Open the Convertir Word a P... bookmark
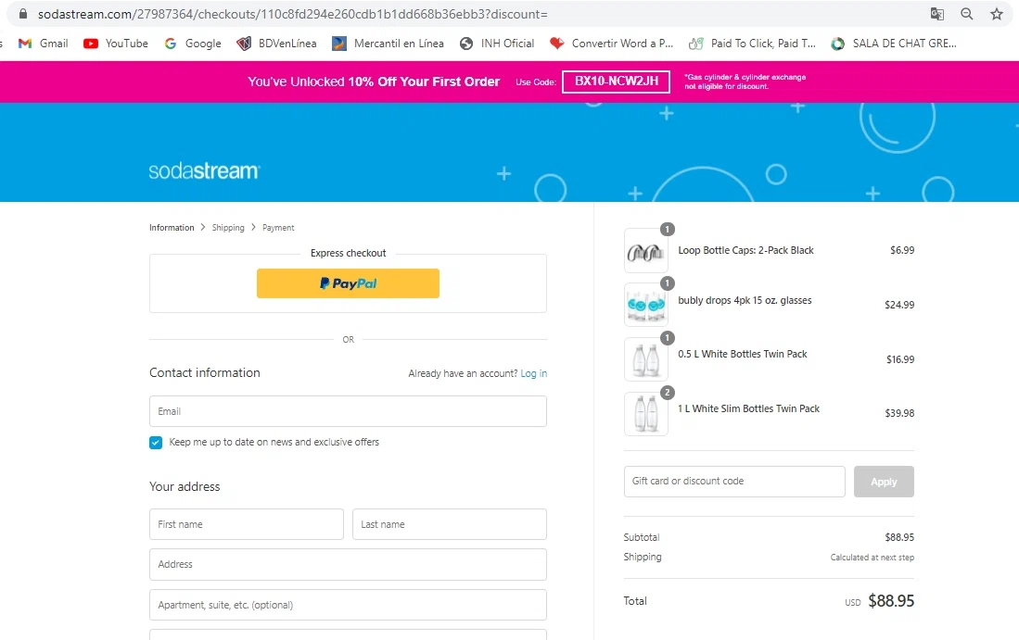Image resolution: width=1019 pixels, height=640 pixels. [x=611, y=44]
